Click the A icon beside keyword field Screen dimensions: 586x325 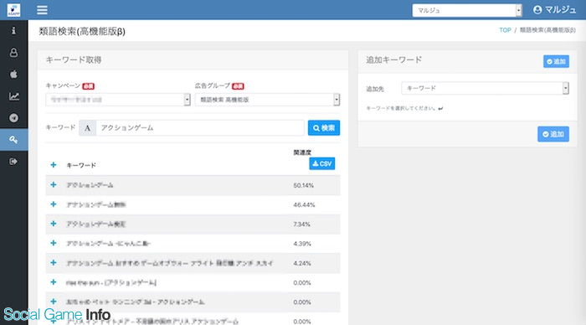point(87,128)
